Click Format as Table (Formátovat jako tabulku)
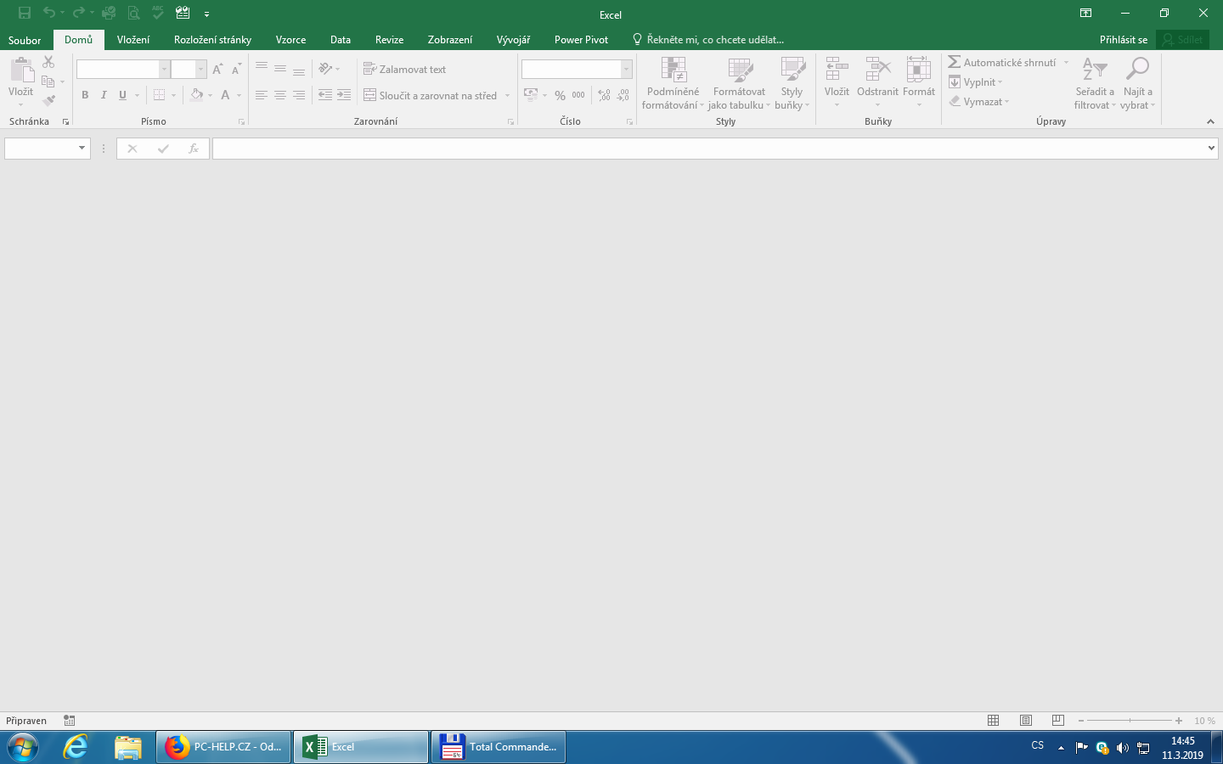The width and height of the screenshot is (1223, 764). pyautogui.click(x=739, y=83)
